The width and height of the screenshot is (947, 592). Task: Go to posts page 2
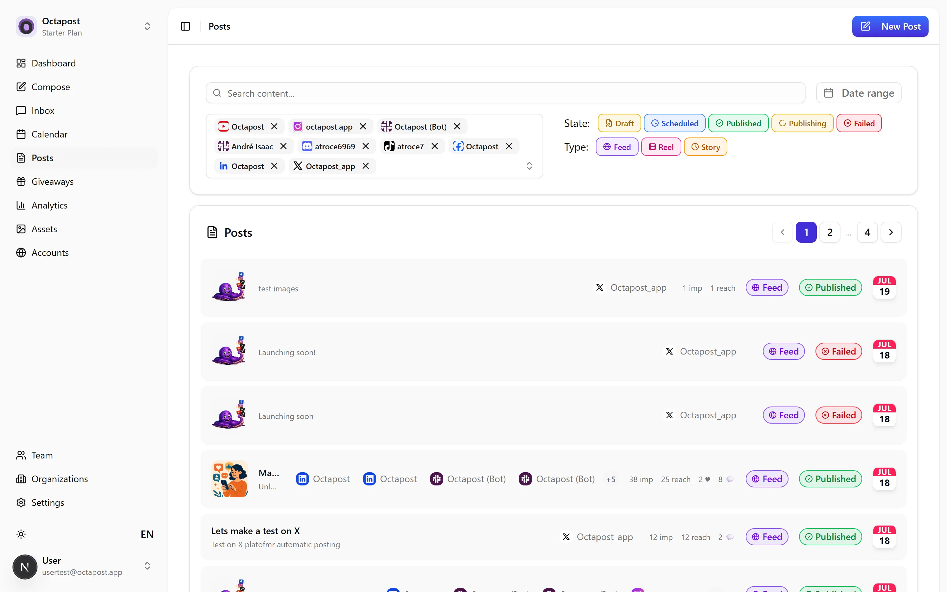pos(830,232)
